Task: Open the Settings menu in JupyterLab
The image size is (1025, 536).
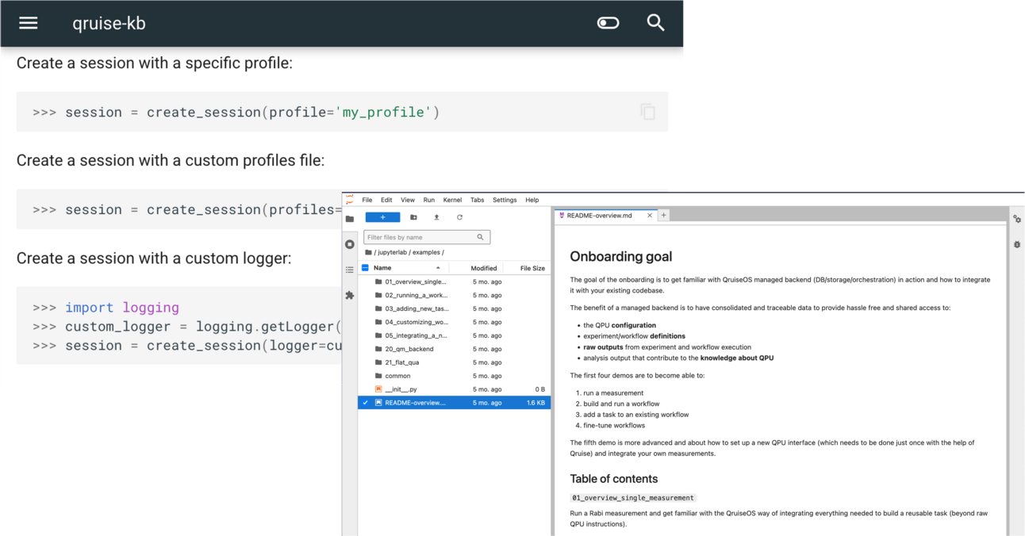Action: tap(505, 200)
